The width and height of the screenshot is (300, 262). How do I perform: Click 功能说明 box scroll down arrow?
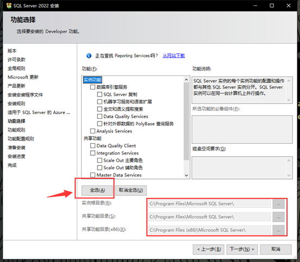[289, 100]
